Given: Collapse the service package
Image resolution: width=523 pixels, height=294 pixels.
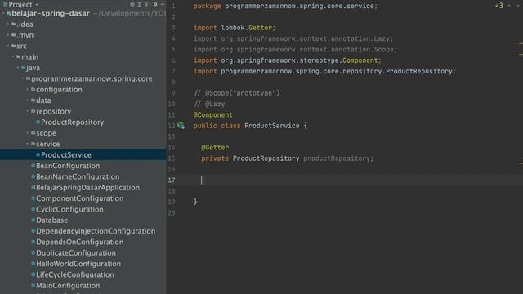Looking at the screenshot, I should point(28,144).
